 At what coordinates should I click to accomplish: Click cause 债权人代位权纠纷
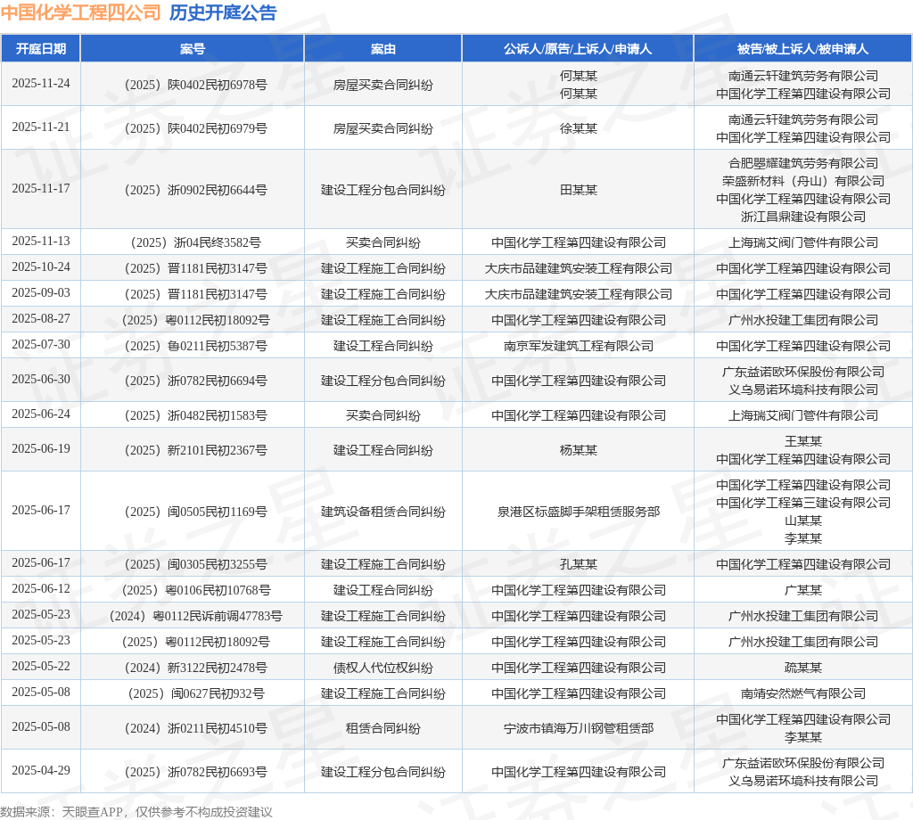[x=383, y=668]
